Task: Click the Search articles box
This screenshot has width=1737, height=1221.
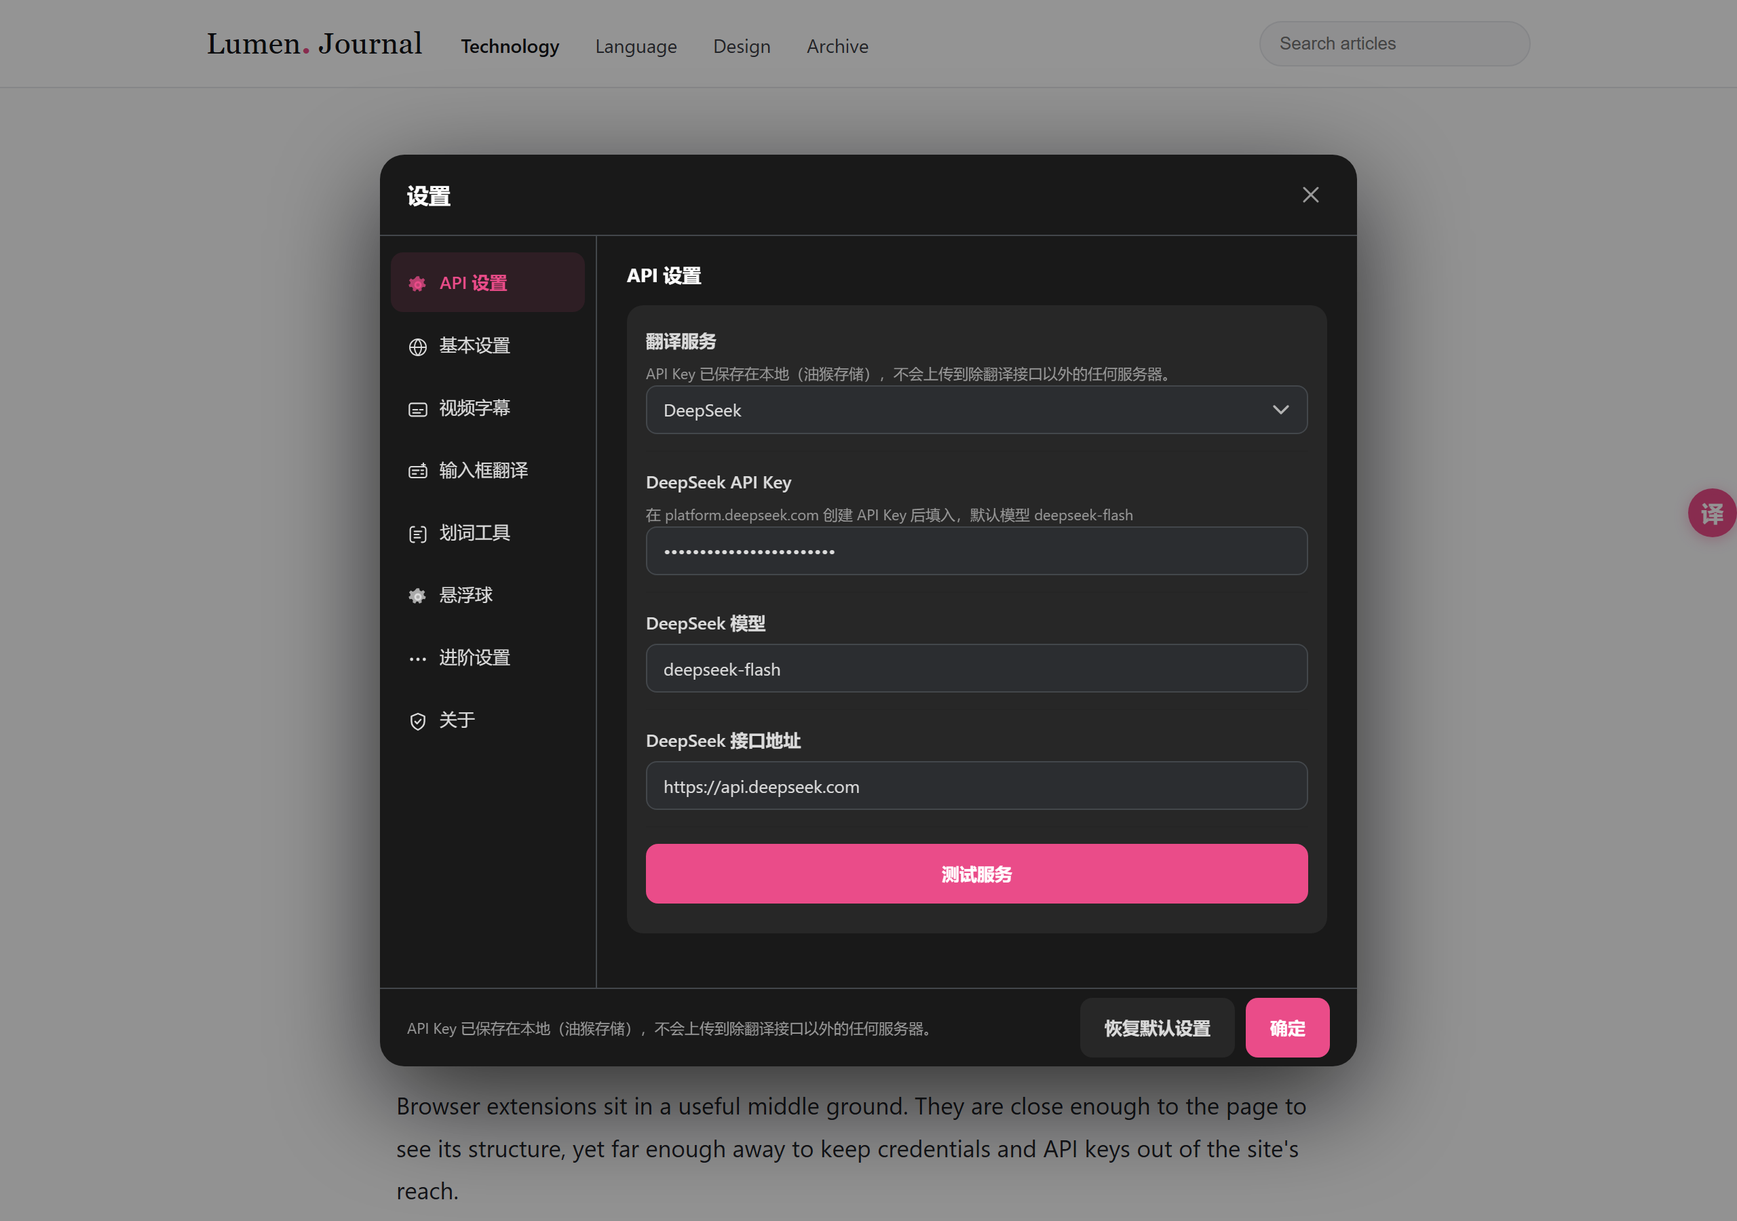Action: pos(1394,44)
